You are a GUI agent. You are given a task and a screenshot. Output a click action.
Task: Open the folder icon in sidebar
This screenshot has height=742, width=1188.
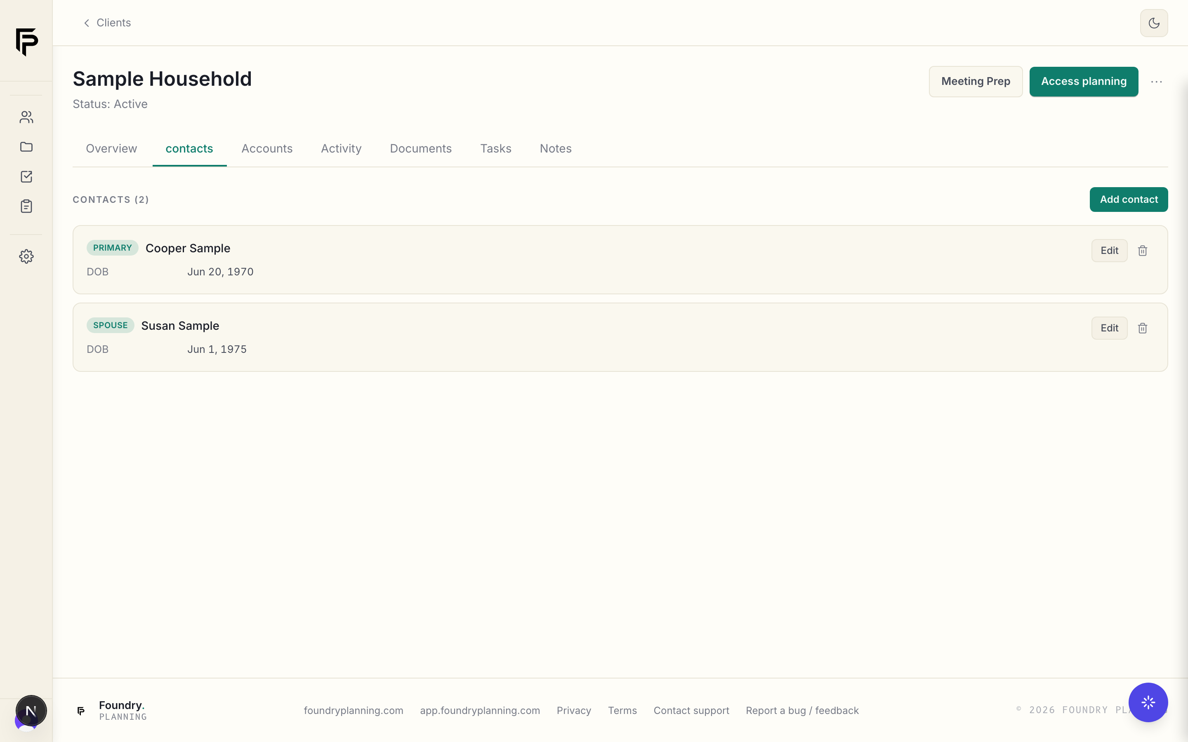(x=26, y=147)
